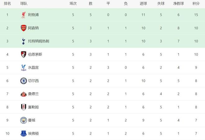Viewport: 205px width, 140px height.
Task: Click the Chelsea club crest icon
Action: click(23, 81)
